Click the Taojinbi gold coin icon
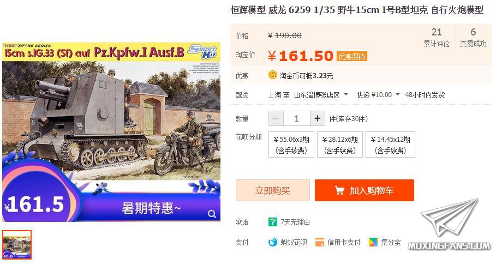The image size is (496, 265). coord(272,75)
